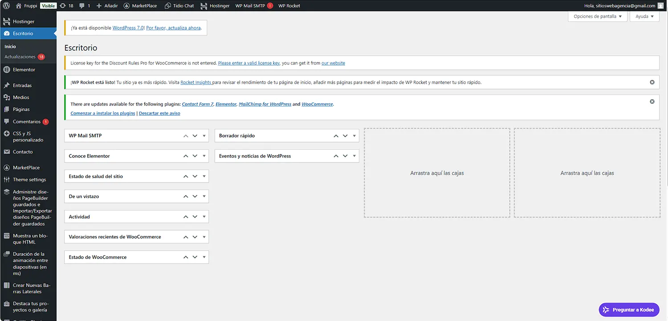The image size is (668, 321).
Task: Click the Hostinger toolbar icon
Action: pyautogui.click(x=204, y=6)
